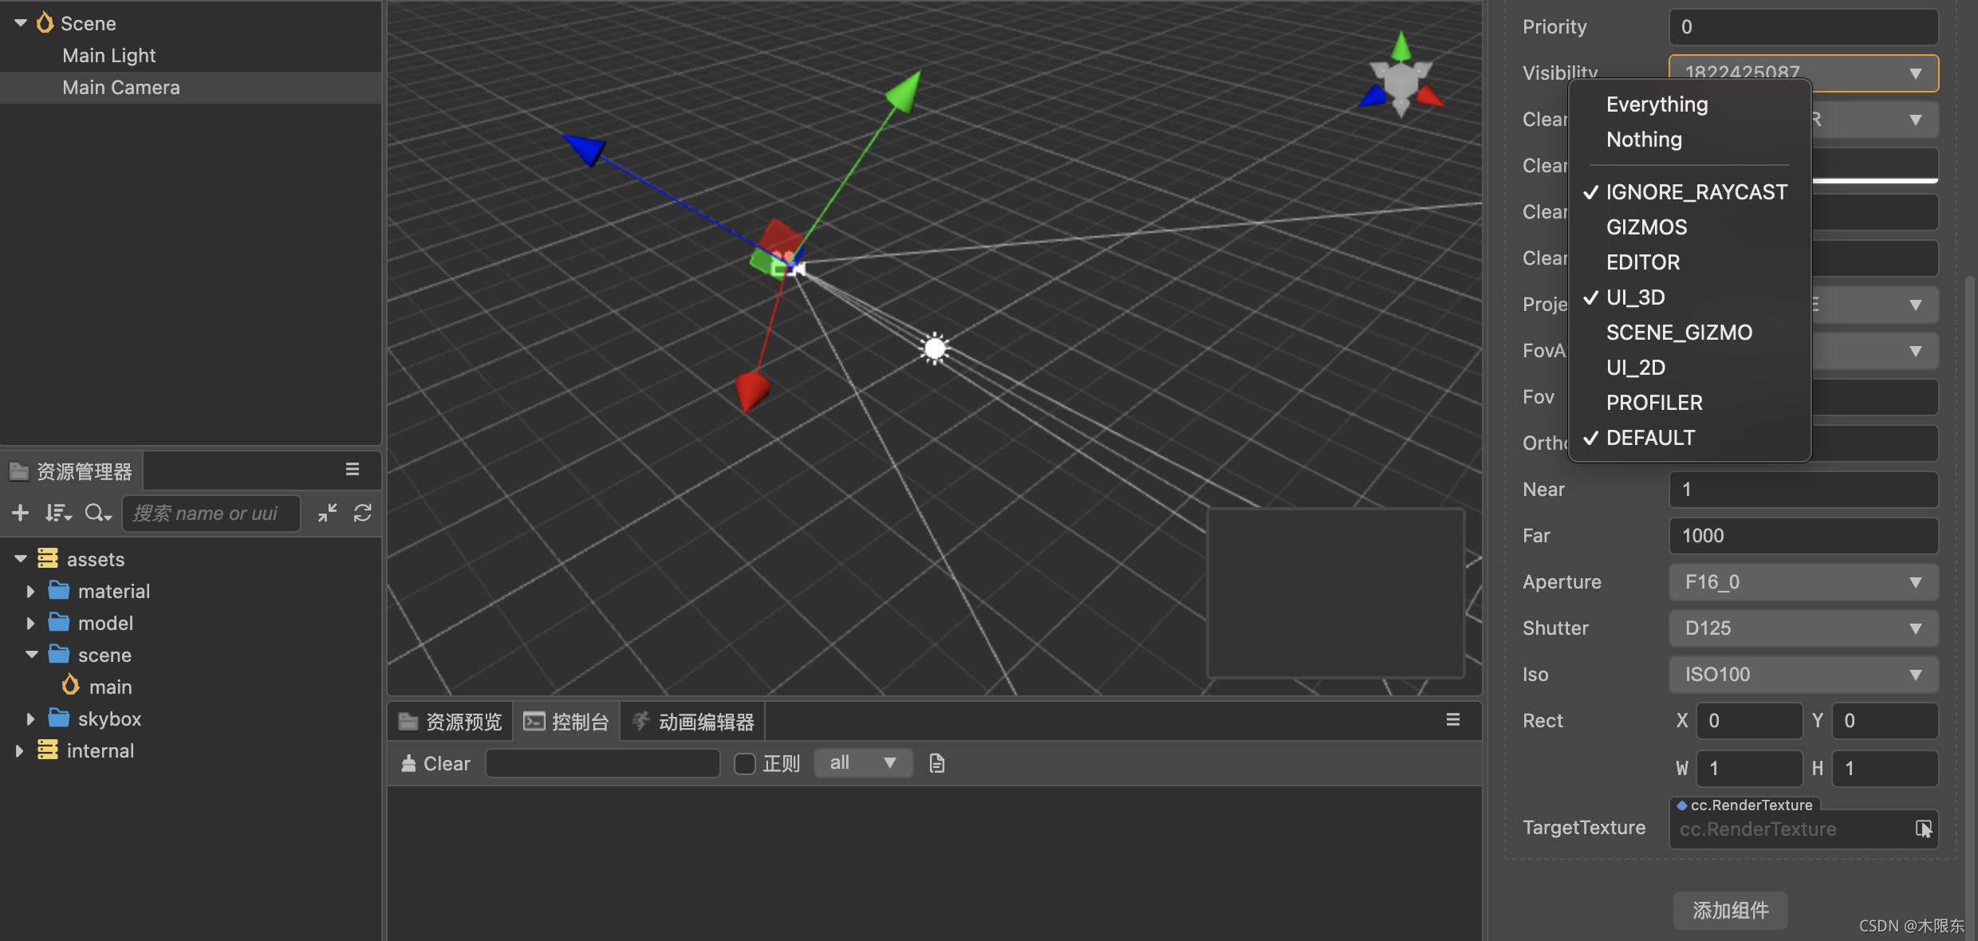Open the console log file icon
Image resolution: width=1978 pixels, height=941 pixels.
(x=936, y=763)
